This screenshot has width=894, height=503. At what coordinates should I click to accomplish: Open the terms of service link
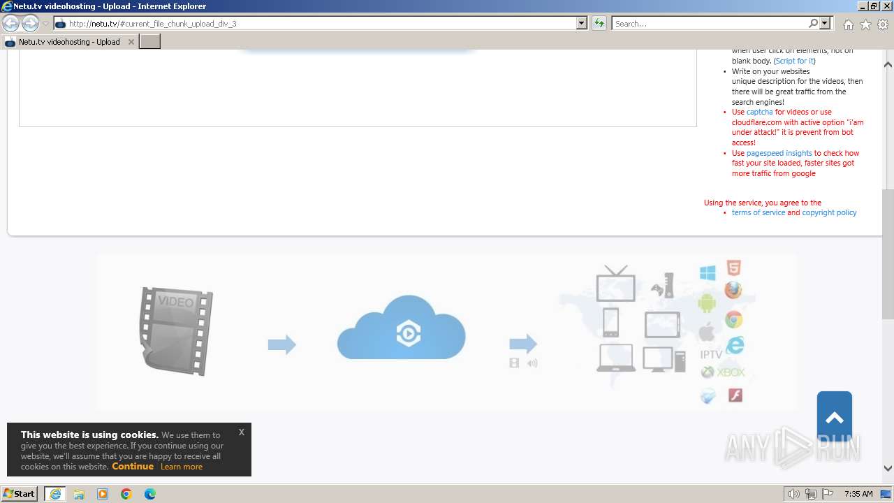click(758, 212)
